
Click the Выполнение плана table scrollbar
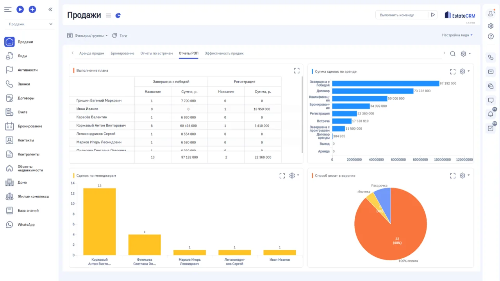click(302, 115)
